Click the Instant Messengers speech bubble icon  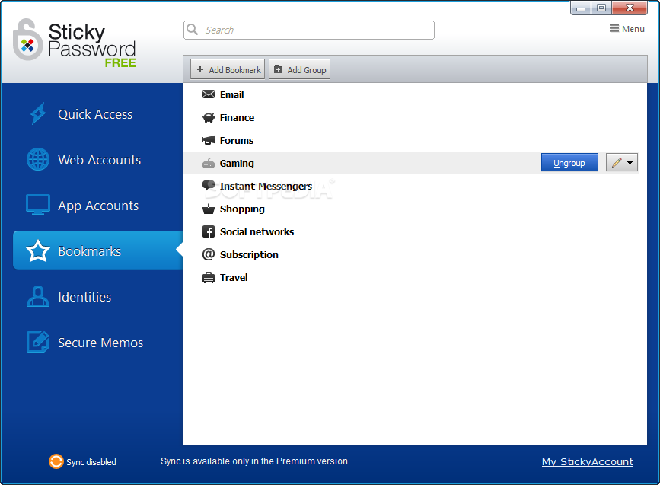209,186
